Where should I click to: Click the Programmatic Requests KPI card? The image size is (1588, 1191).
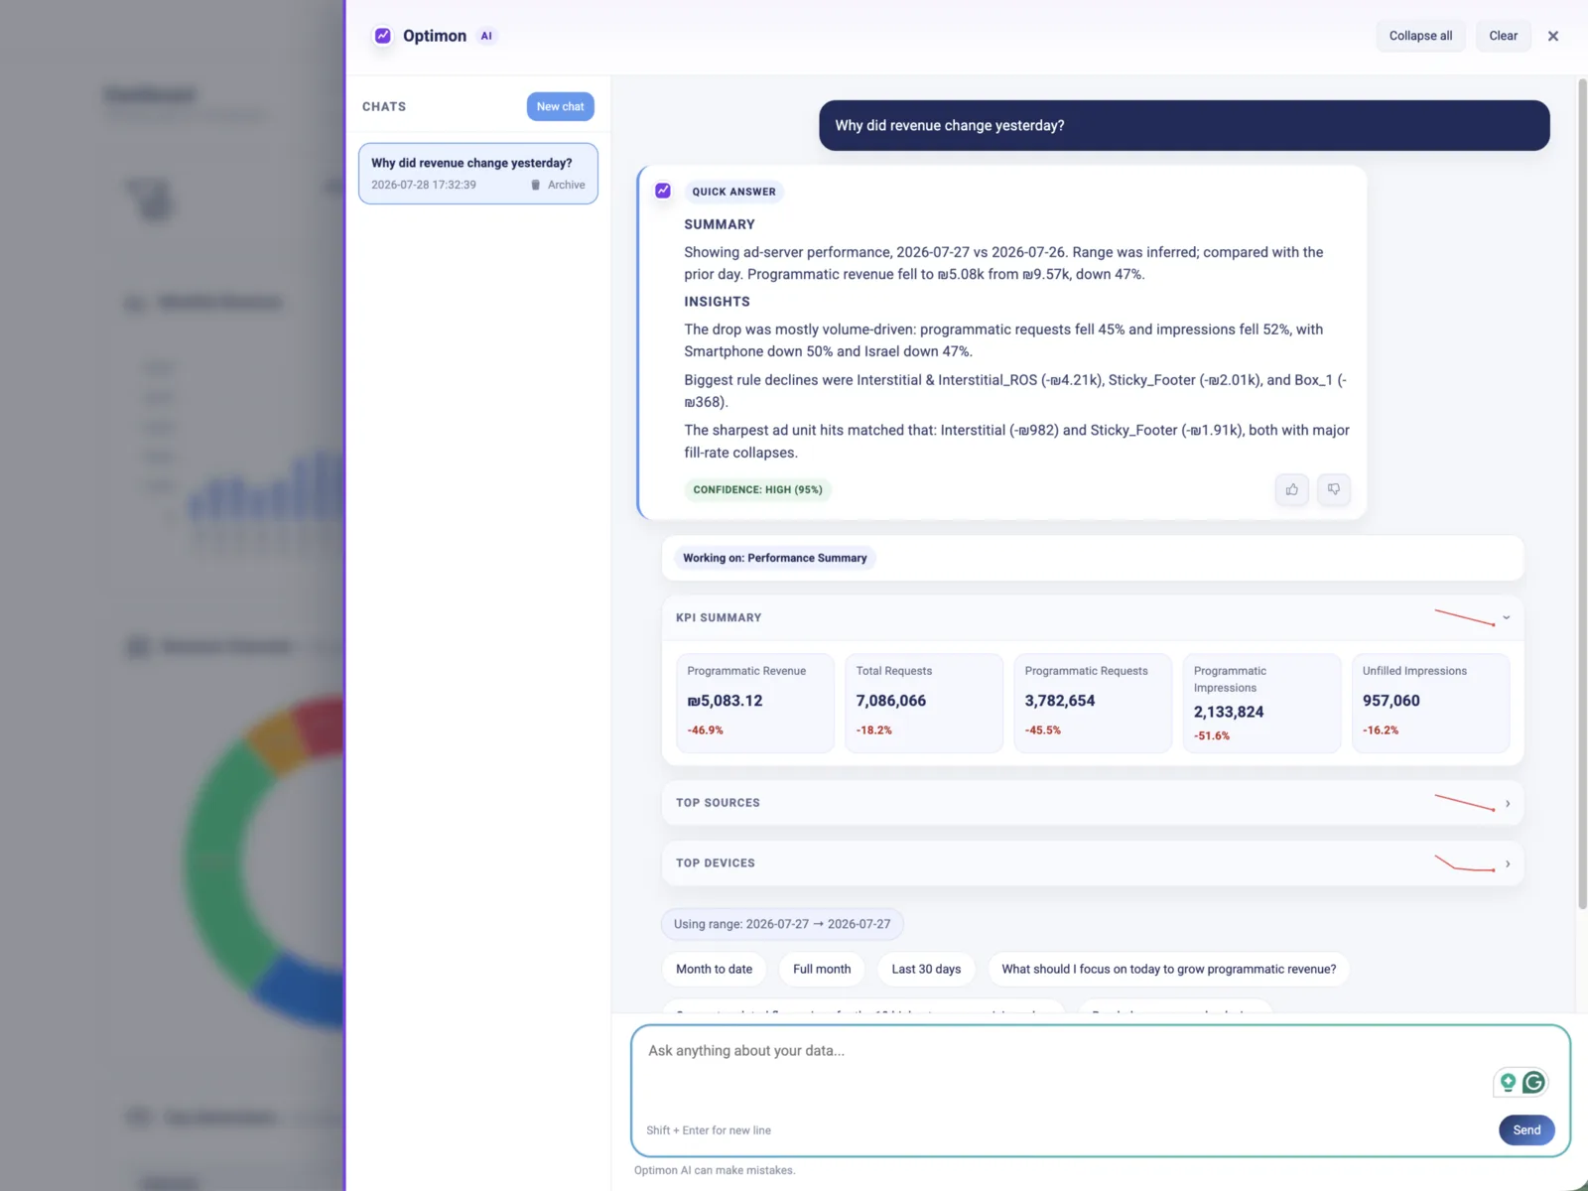click(x=1093, y=703)
